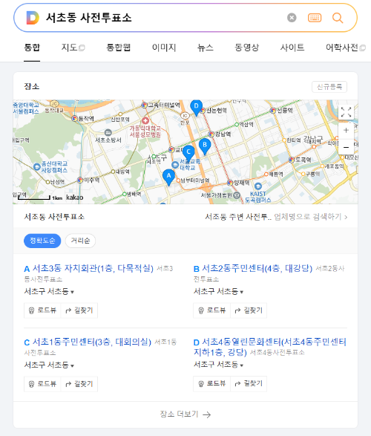Click the kakao logo on map
371x436 pixels.
[74, 198]
